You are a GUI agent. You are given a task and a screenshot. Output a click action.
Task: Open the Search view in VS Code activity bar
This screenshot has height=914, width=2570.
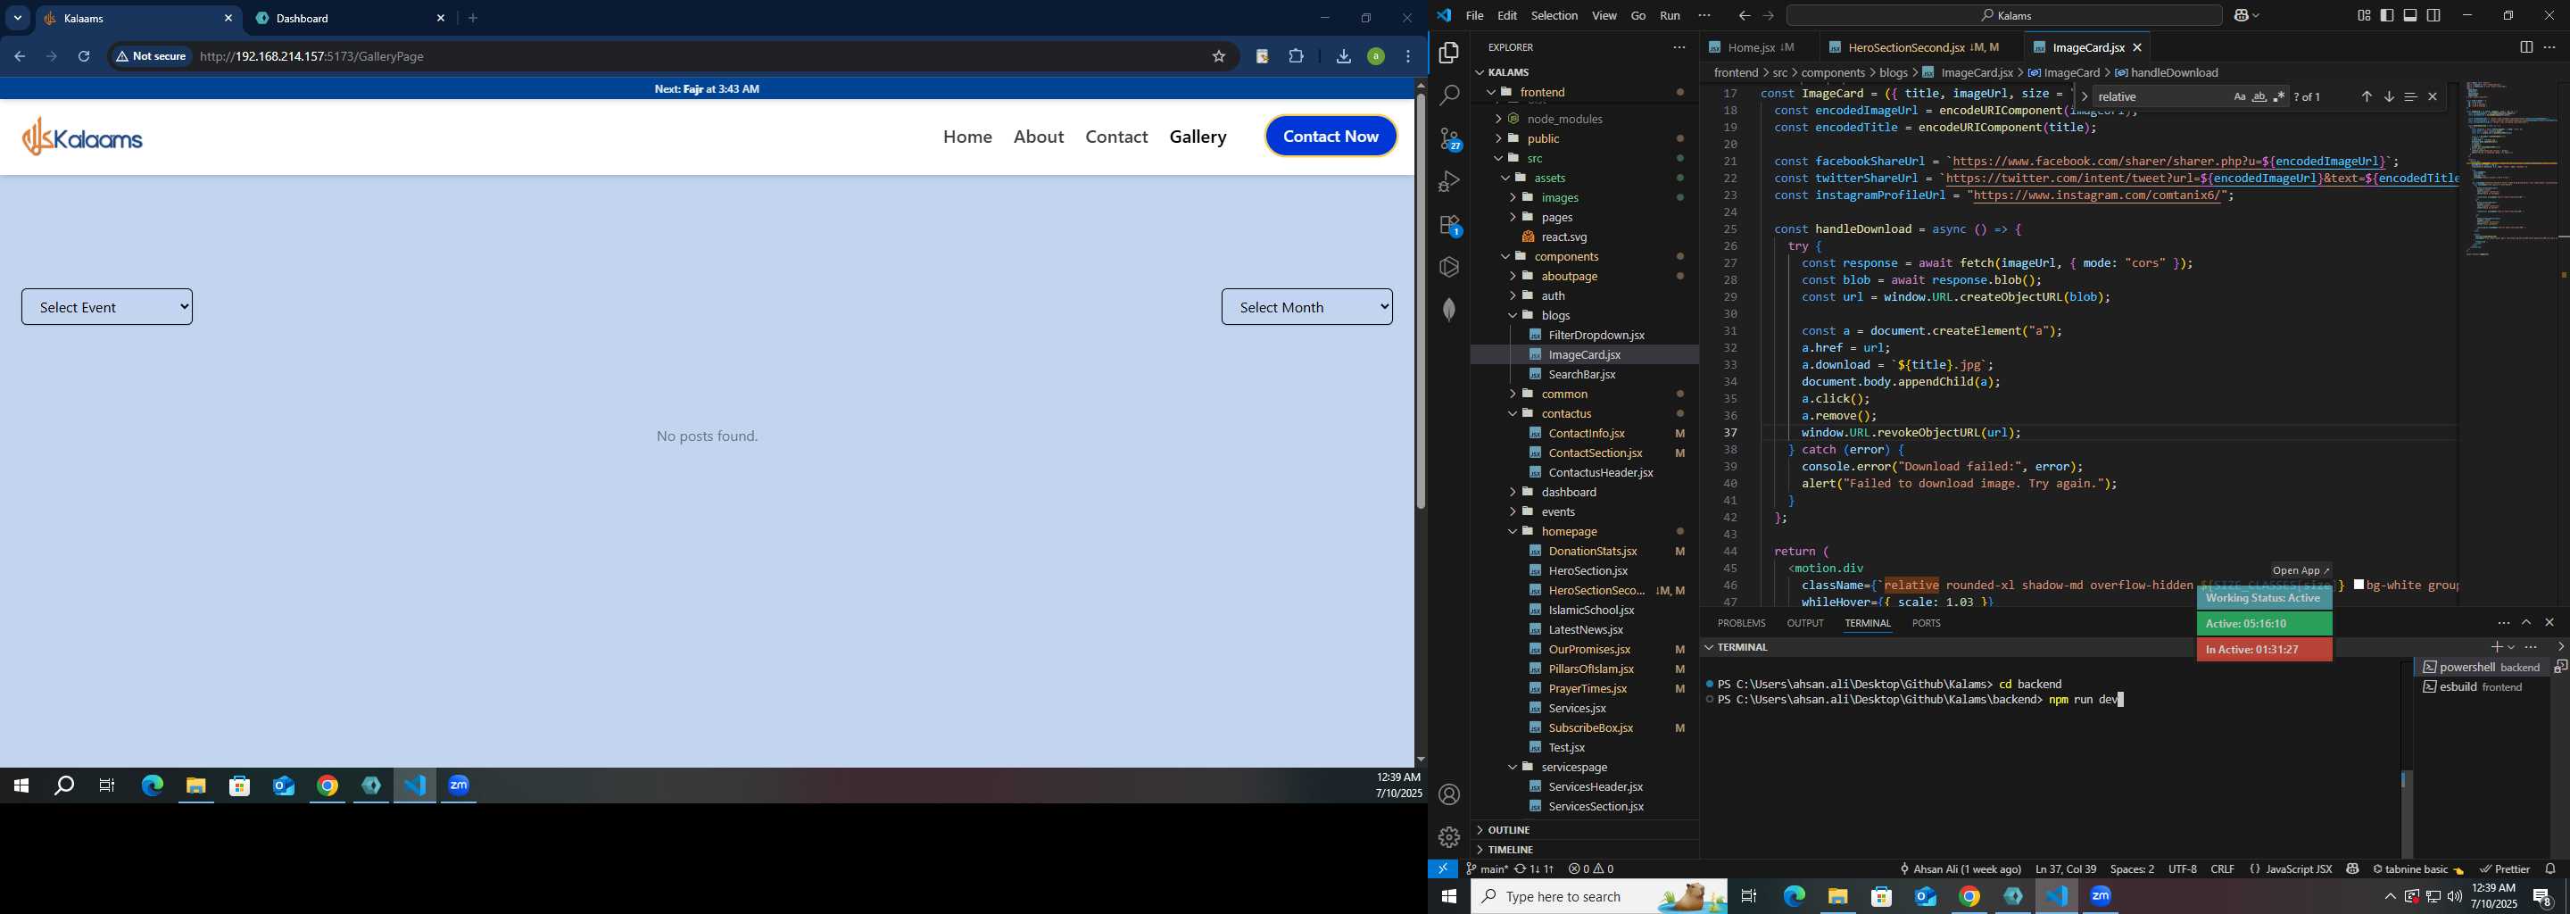(x=1449, y=96)
